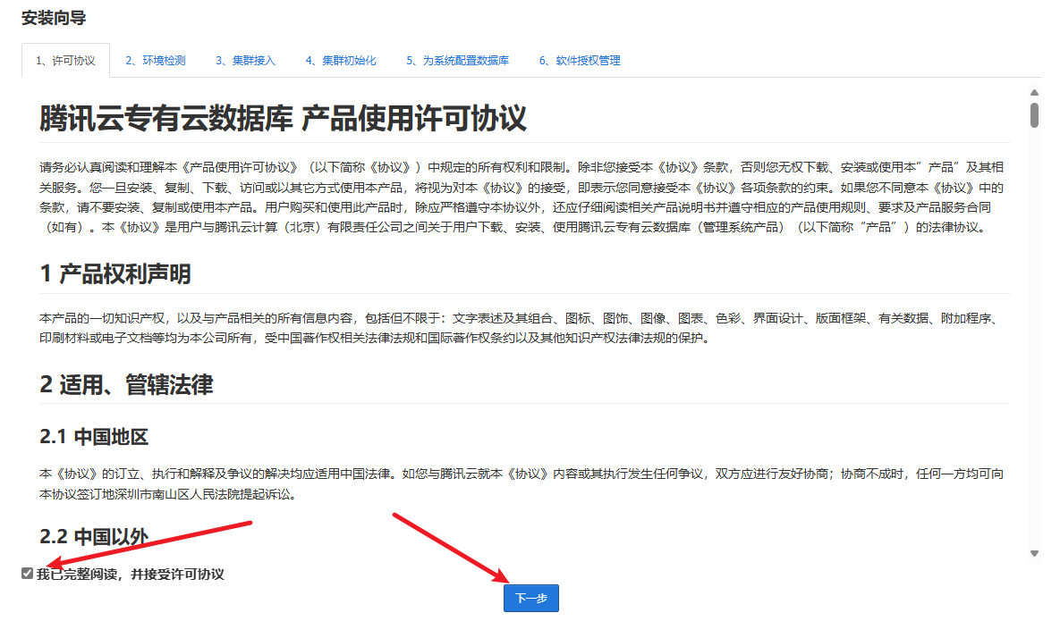Click the 2.1 中国地区 subheading
Image resolution: width=1060 pixels, height=621 pixels.
pos(94,437)
